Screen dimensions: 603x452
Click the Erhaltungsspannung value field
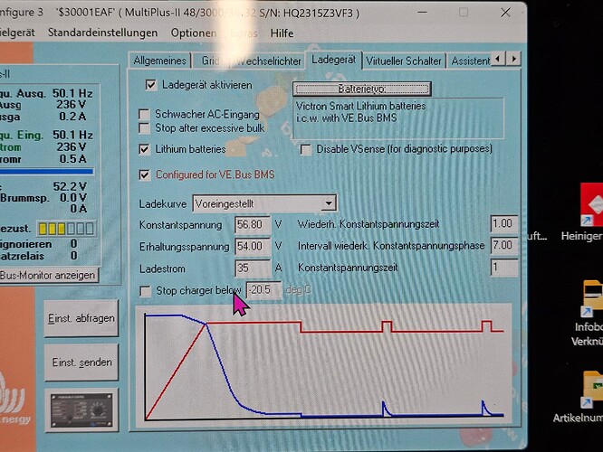(x=253, y=246)
